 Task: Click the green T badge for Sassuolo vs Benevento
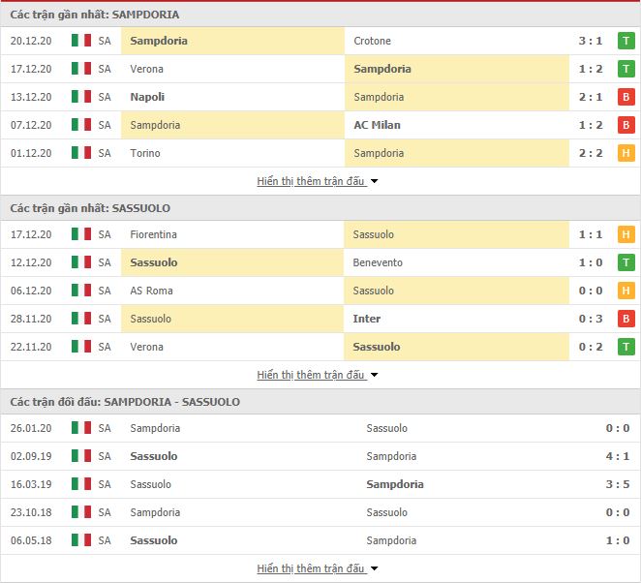click(626, 262)
